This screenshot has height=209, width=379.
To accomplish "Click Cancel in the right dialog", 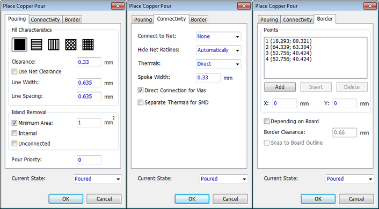I will pyautogui.click(x=356, y=199).
